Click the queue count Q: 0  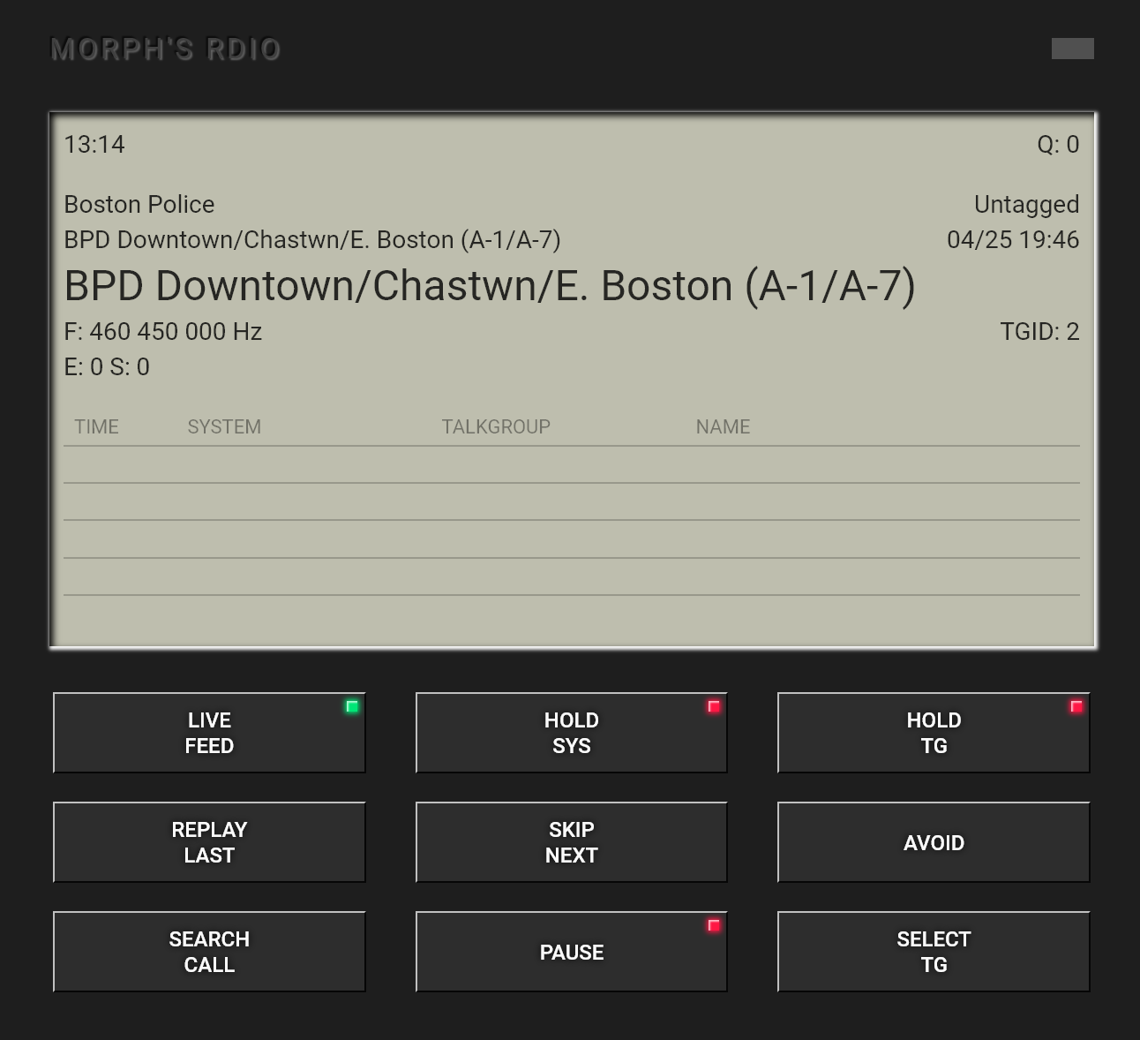point(1058,145)
